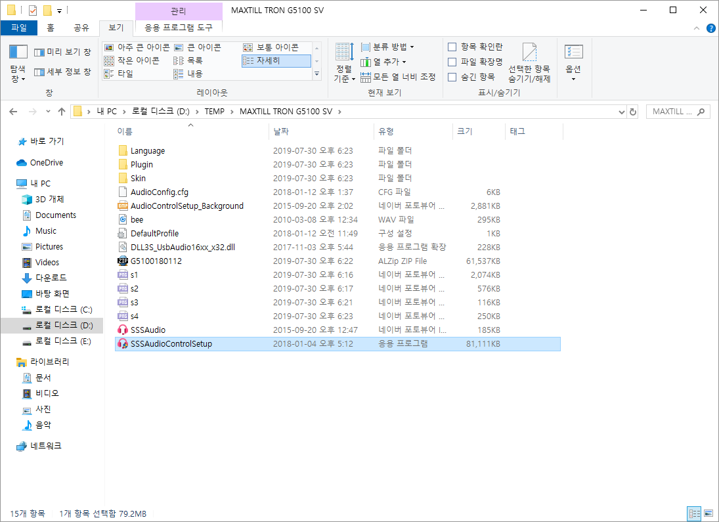
Task: Open the File tab
Action: pos(19,28)
